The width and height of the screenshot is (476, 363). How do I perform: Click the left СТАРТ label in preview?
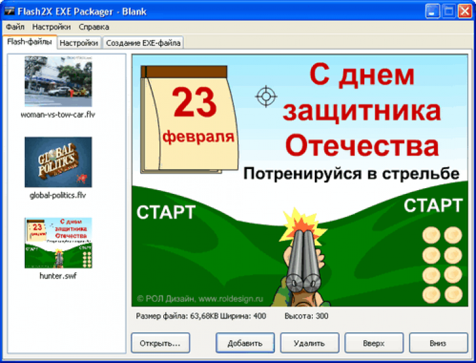[166, 212]
